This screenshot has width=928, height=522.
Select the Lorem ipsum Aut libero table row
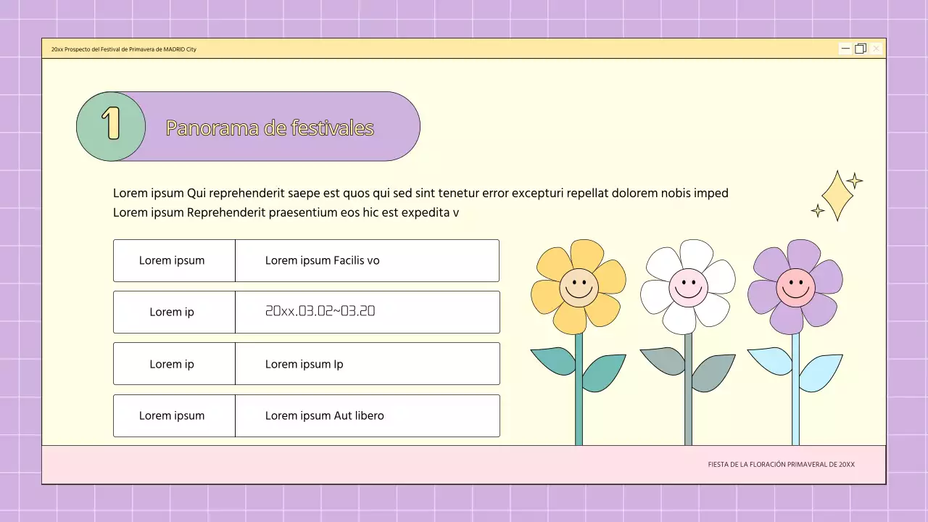[325, 415]
